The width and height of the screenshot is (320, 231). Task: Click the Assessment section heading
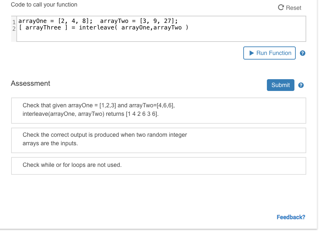30,83
